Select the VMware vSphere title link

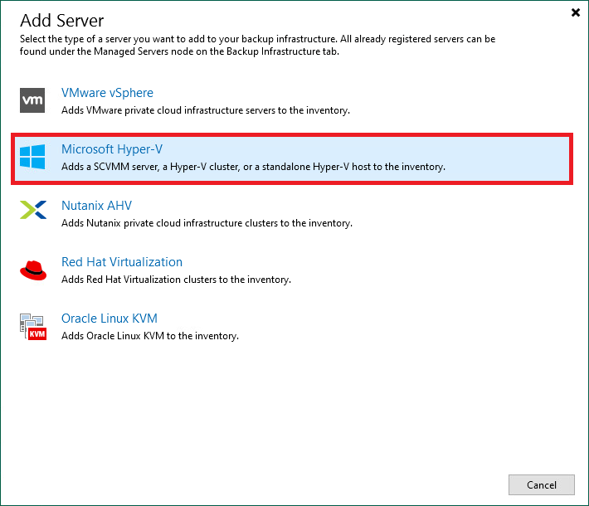107,93
